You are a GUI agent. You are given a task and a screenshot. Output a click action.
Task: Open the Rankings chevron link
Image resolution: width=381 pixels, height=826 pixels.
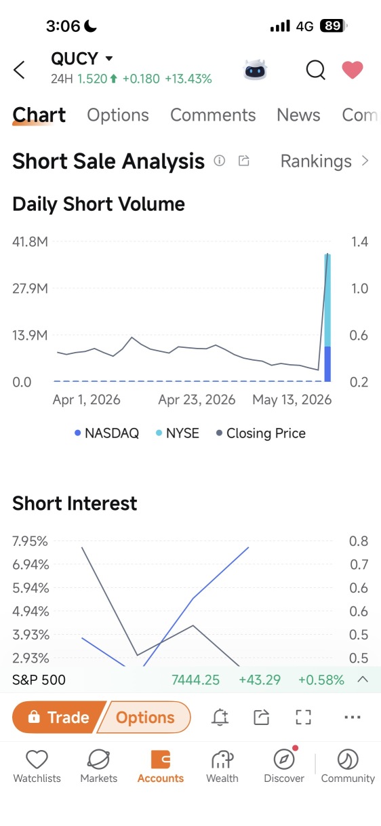325,161
